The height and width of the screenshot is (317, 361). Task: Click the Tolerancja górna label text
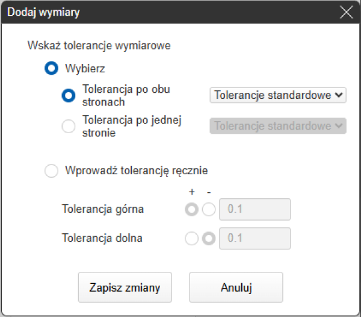(x=103, y=210)
